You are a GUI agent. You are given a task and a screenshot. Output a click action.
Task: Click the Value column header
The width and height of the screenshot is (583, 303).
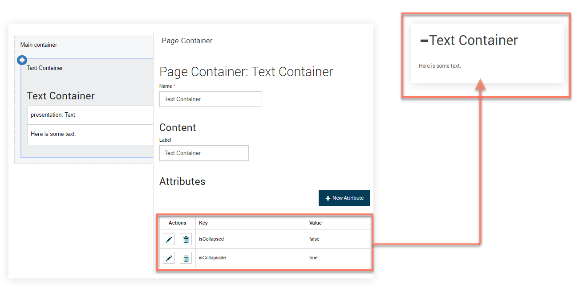pyautogui.click(x=316, y=223)
